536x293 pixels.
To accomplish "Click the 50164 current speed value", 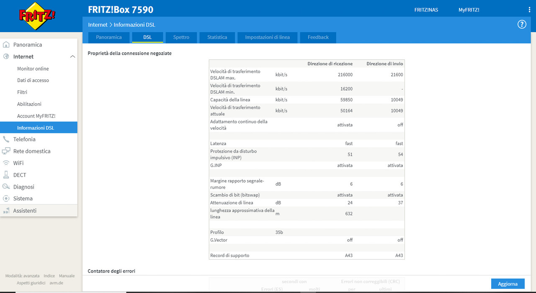I will 346,111.
